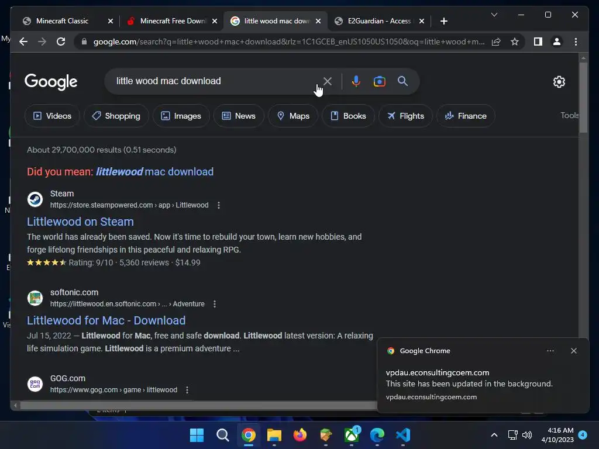Viewport: 599px width, 449px height.
Task: Share this page from address bar
Action: click(x=496, y=42)
